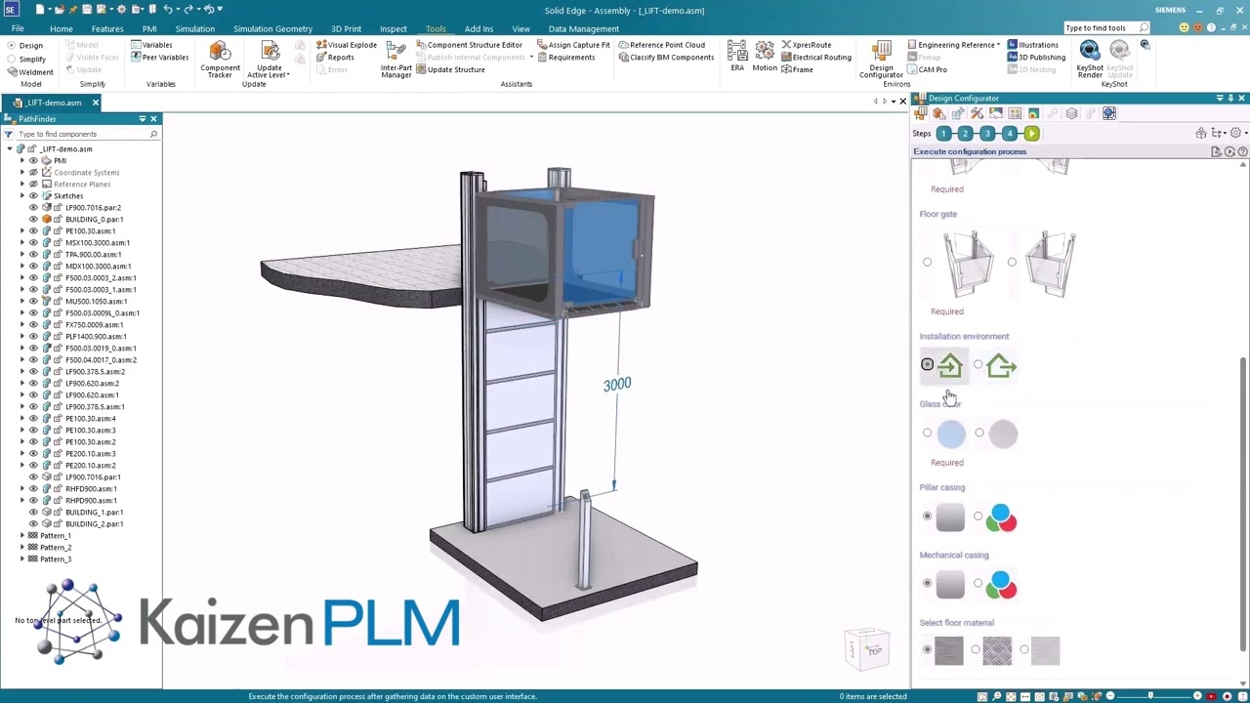Open Peer Variables
The image size is (1250, 703).
(159, 58)
